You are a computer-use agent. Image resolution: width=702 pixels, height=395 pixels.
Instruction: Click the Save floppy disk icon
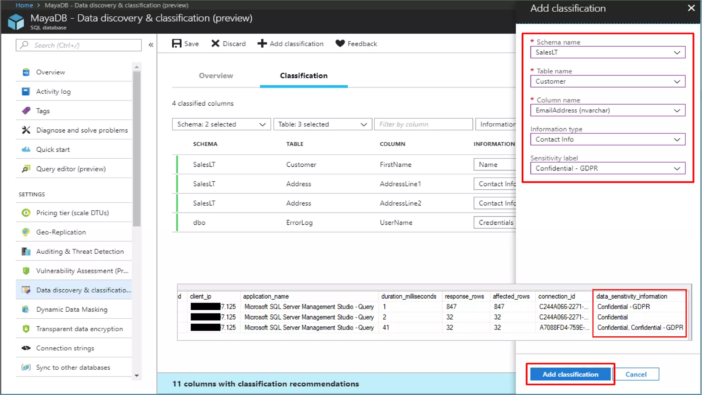177,44
